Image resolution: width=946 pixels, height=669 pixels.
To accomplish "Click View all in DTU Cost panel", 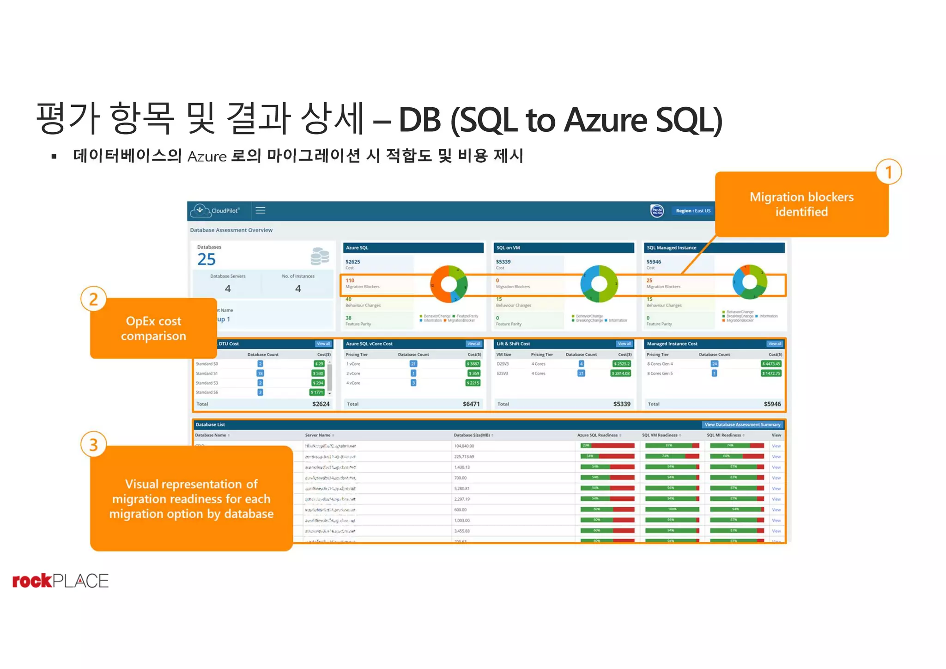I will [323, 344].
